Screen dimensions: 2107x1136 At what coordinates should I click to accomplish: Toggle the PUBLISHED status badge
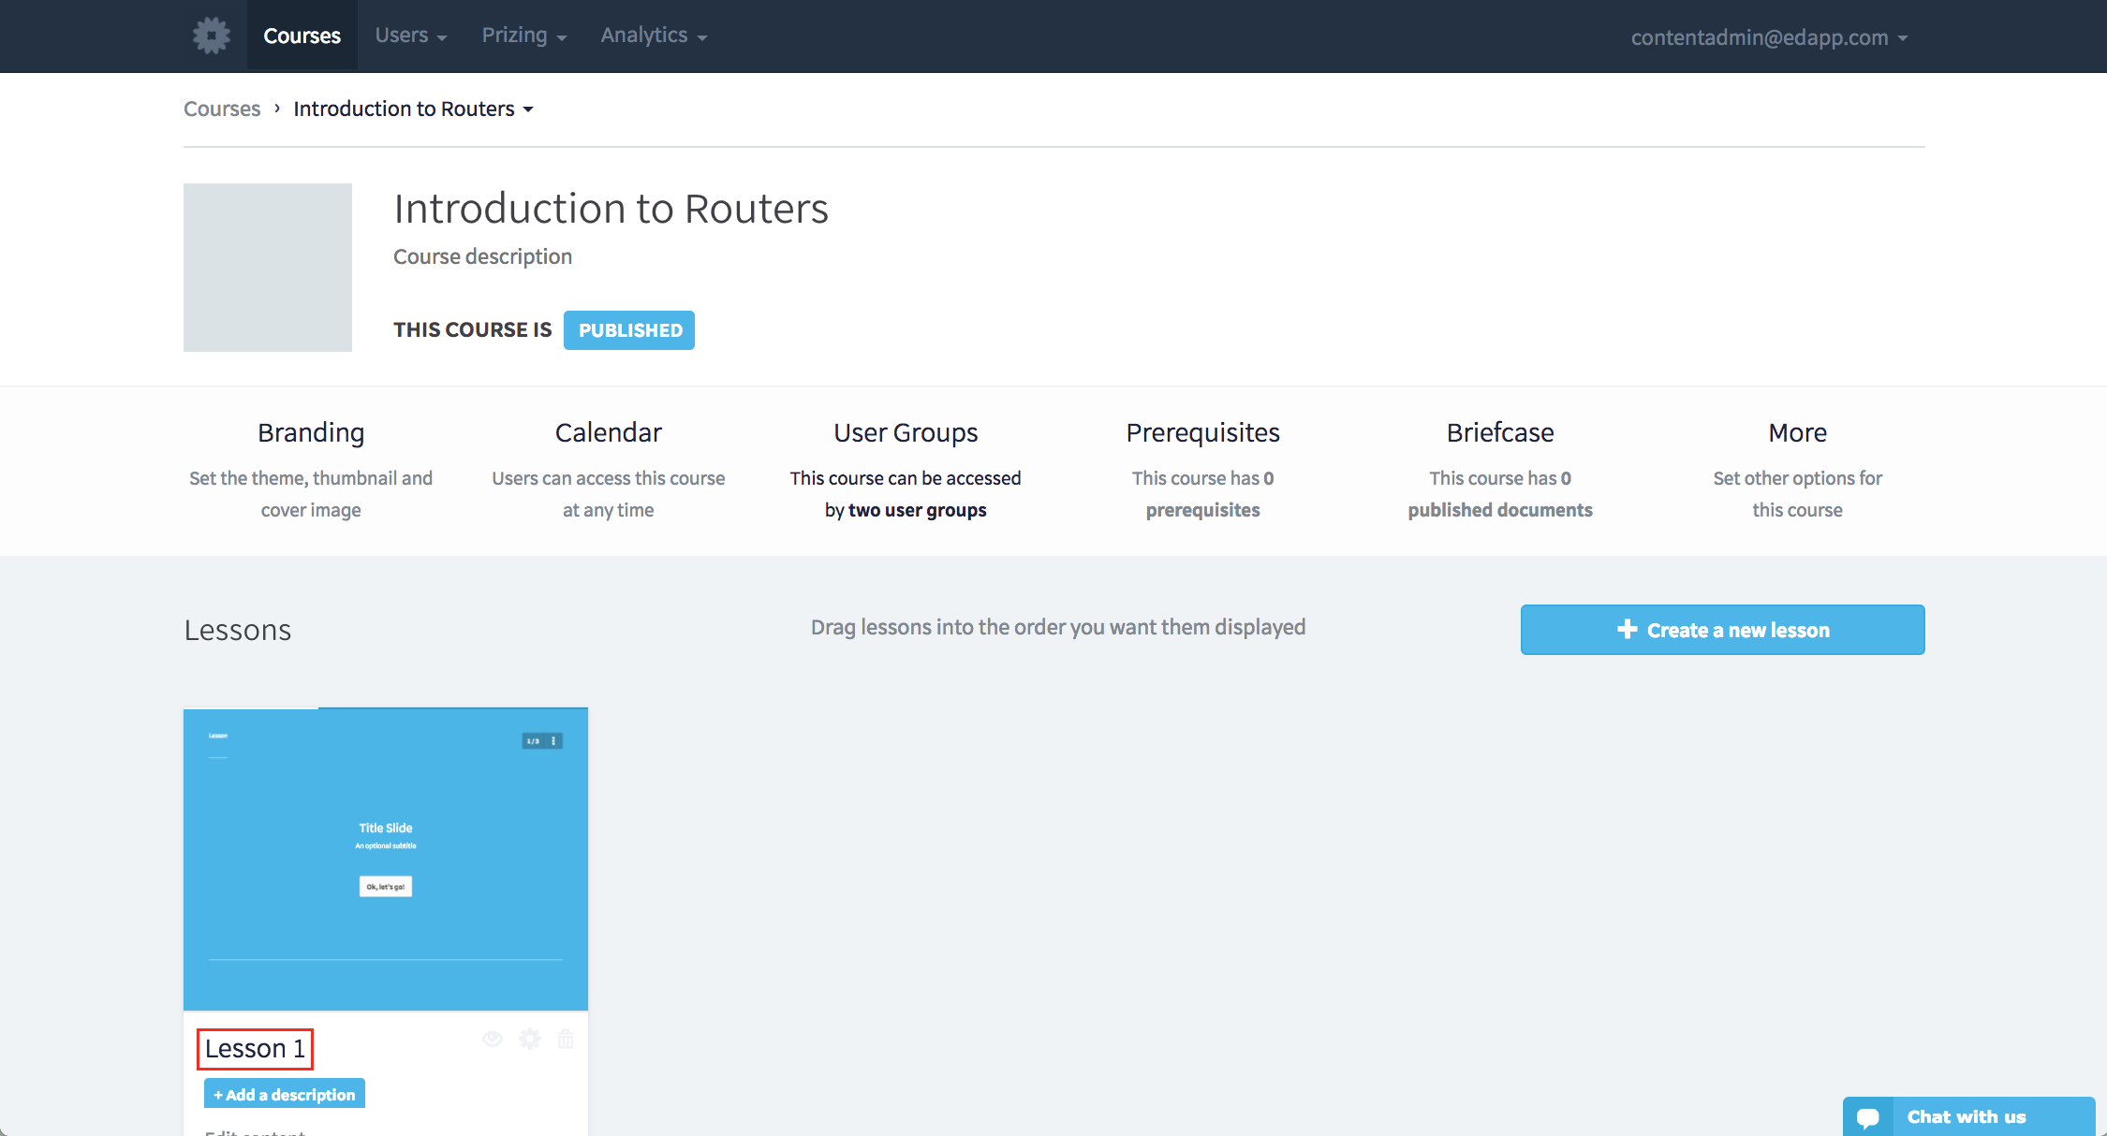pyautogui.click(x=629, y=330)
